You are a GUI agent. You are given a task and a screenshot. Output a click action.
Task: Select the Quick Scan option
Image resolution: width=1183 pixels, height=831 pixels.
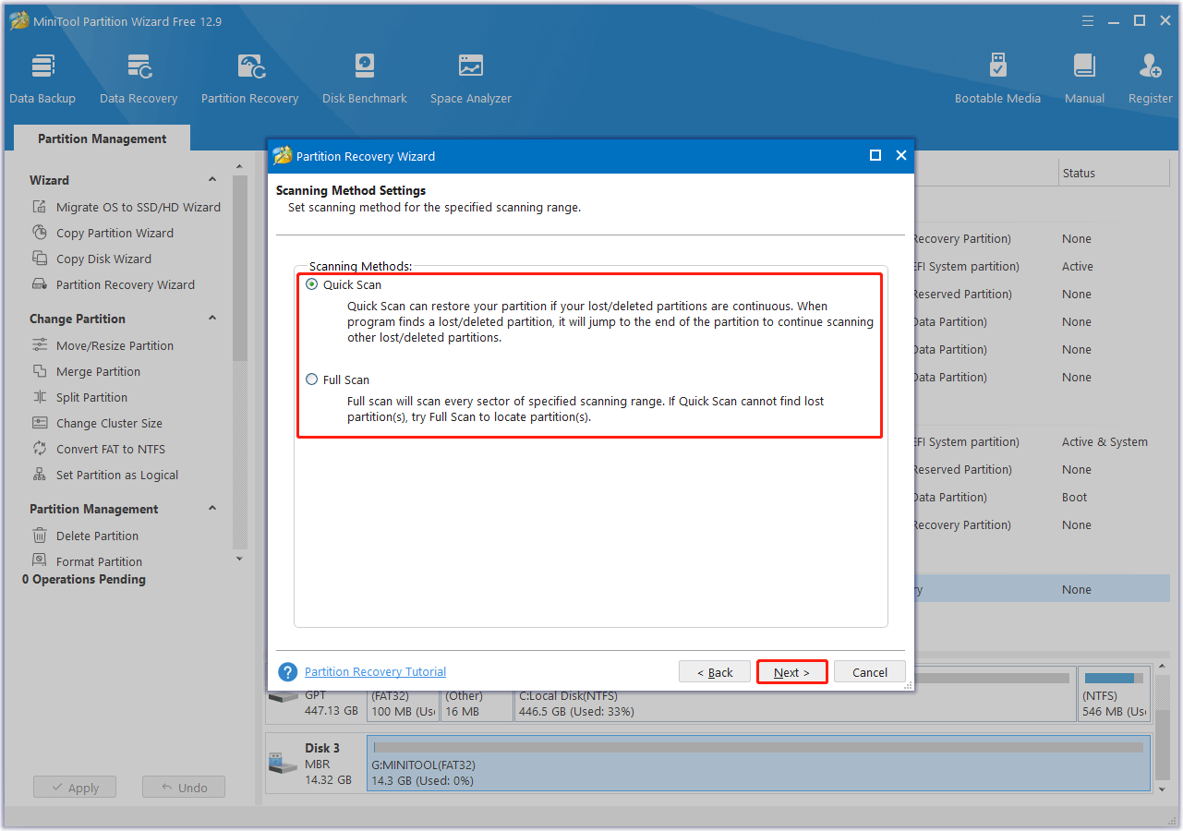[x=311, y=284]
